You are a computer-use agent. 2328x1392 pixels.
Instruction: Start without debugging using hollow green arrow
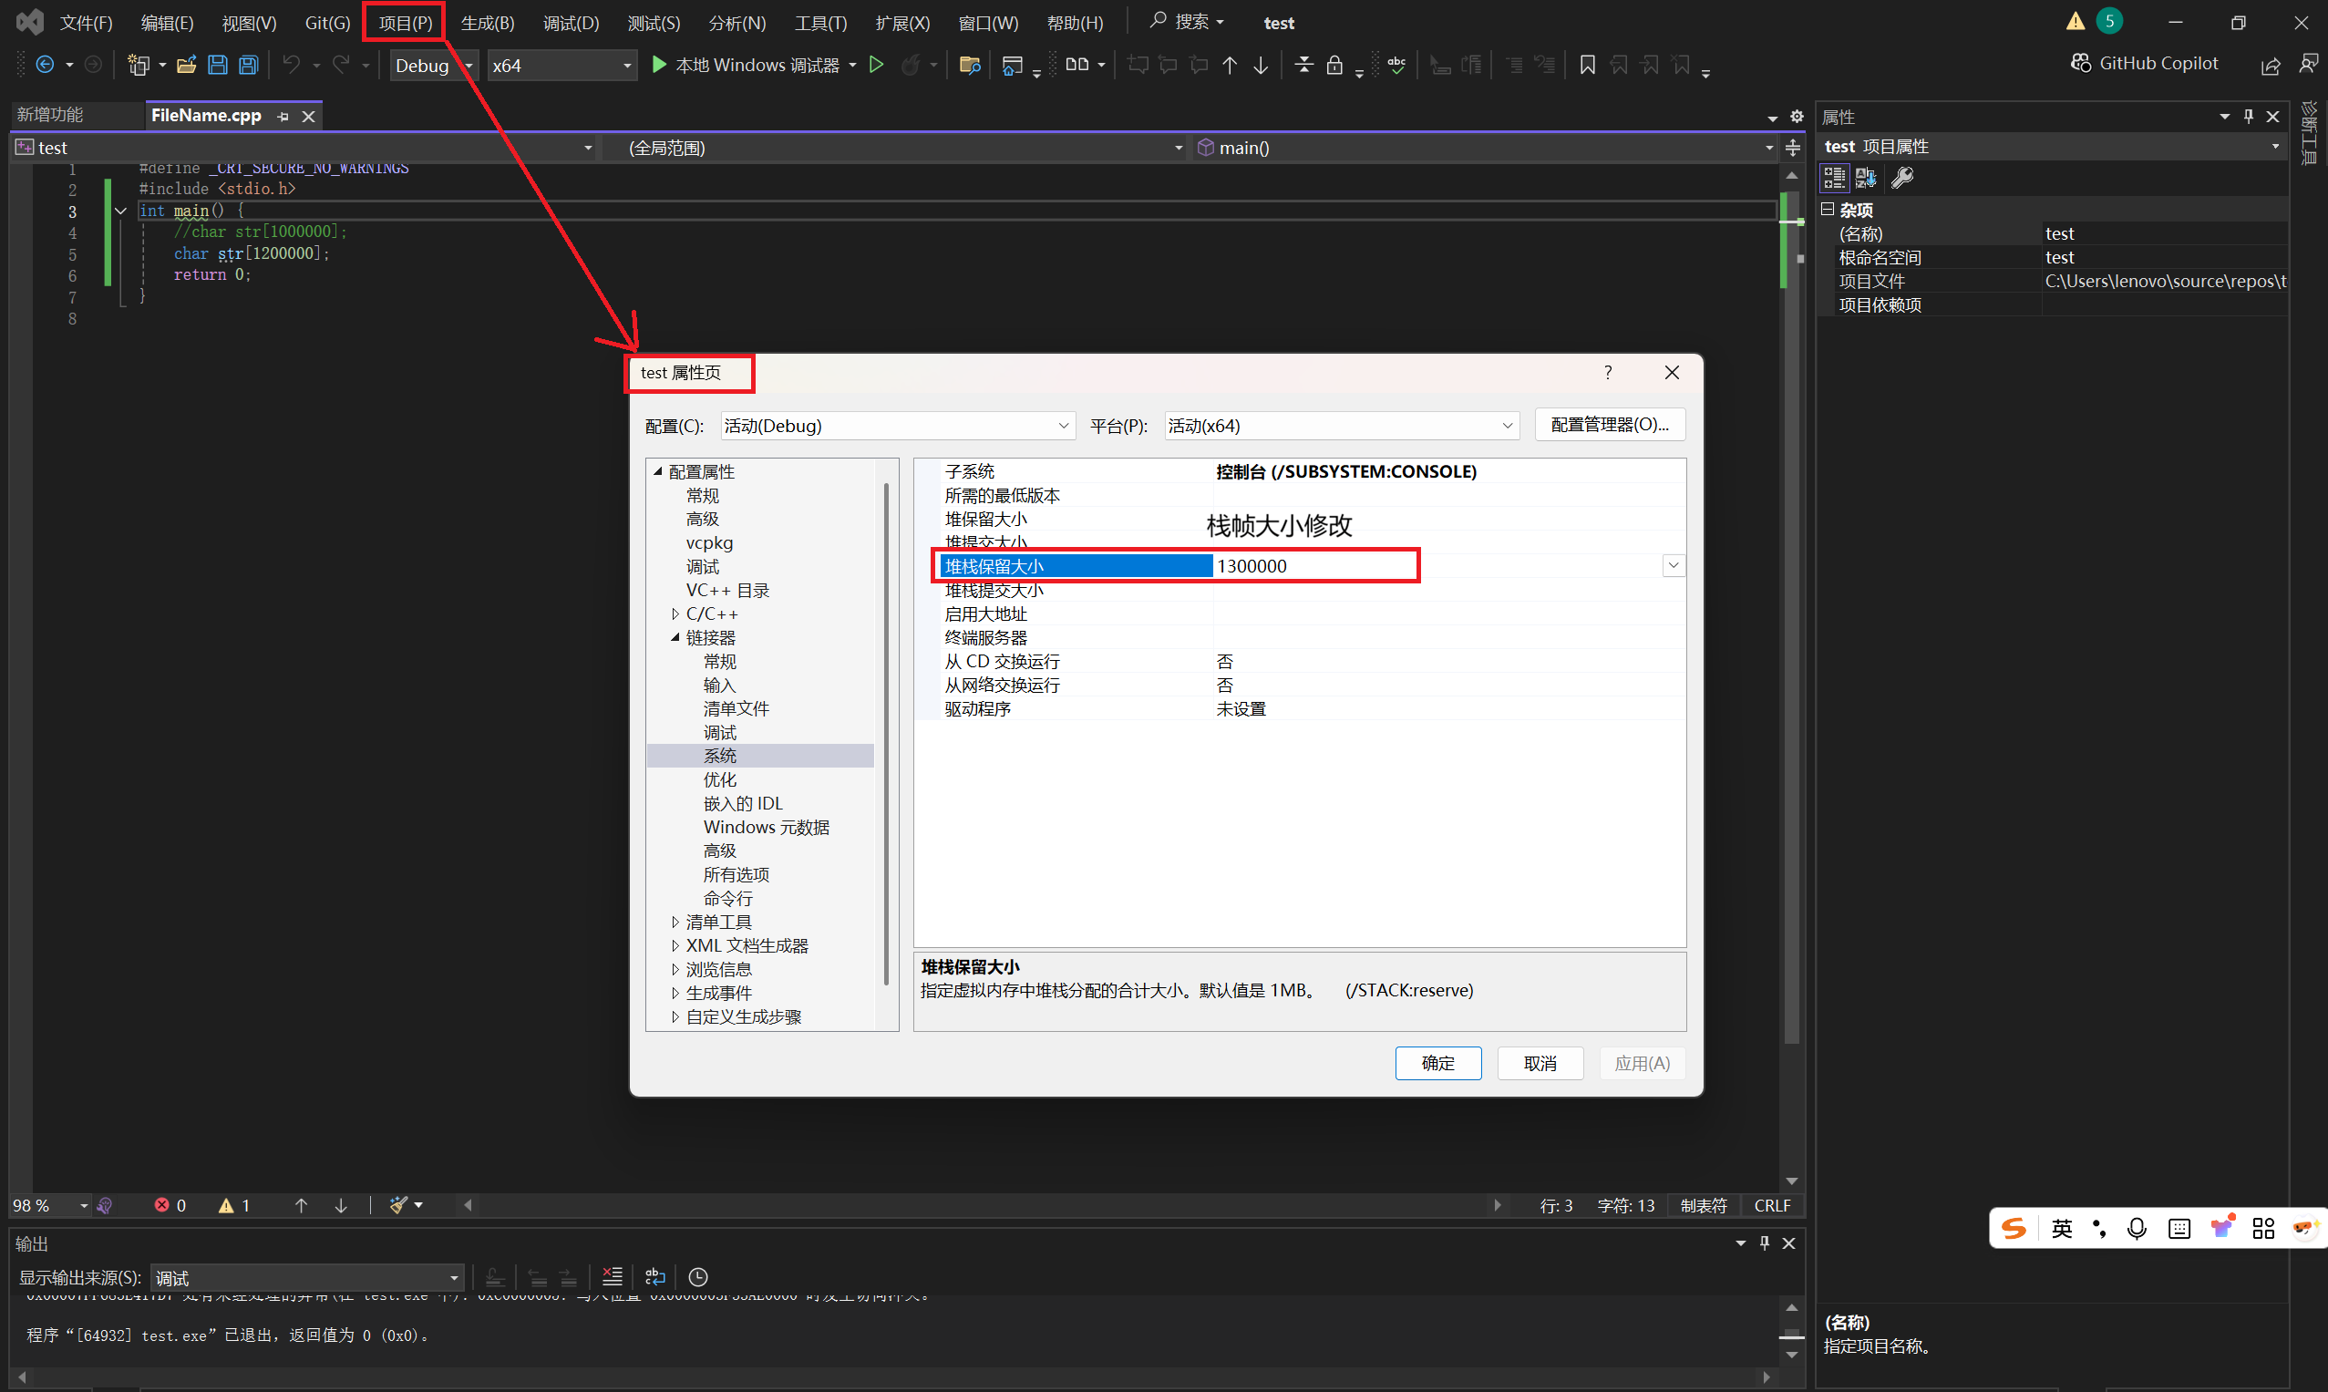876,65
